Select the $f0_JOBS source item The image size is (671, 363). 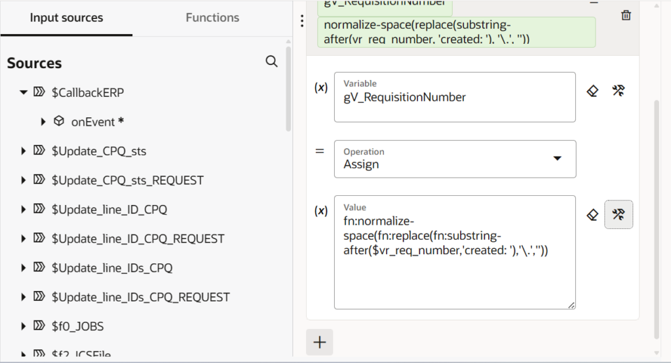pos(77,326)
